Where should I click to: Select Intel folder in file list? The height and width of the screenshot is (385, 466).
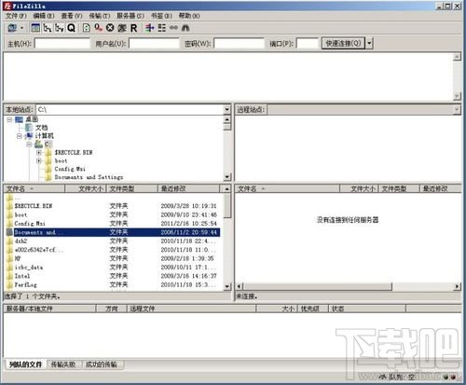(x=113, y=276)
